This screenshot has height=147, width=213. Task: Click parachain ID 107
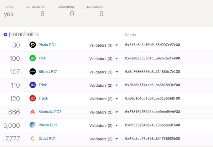pos(15,72)
